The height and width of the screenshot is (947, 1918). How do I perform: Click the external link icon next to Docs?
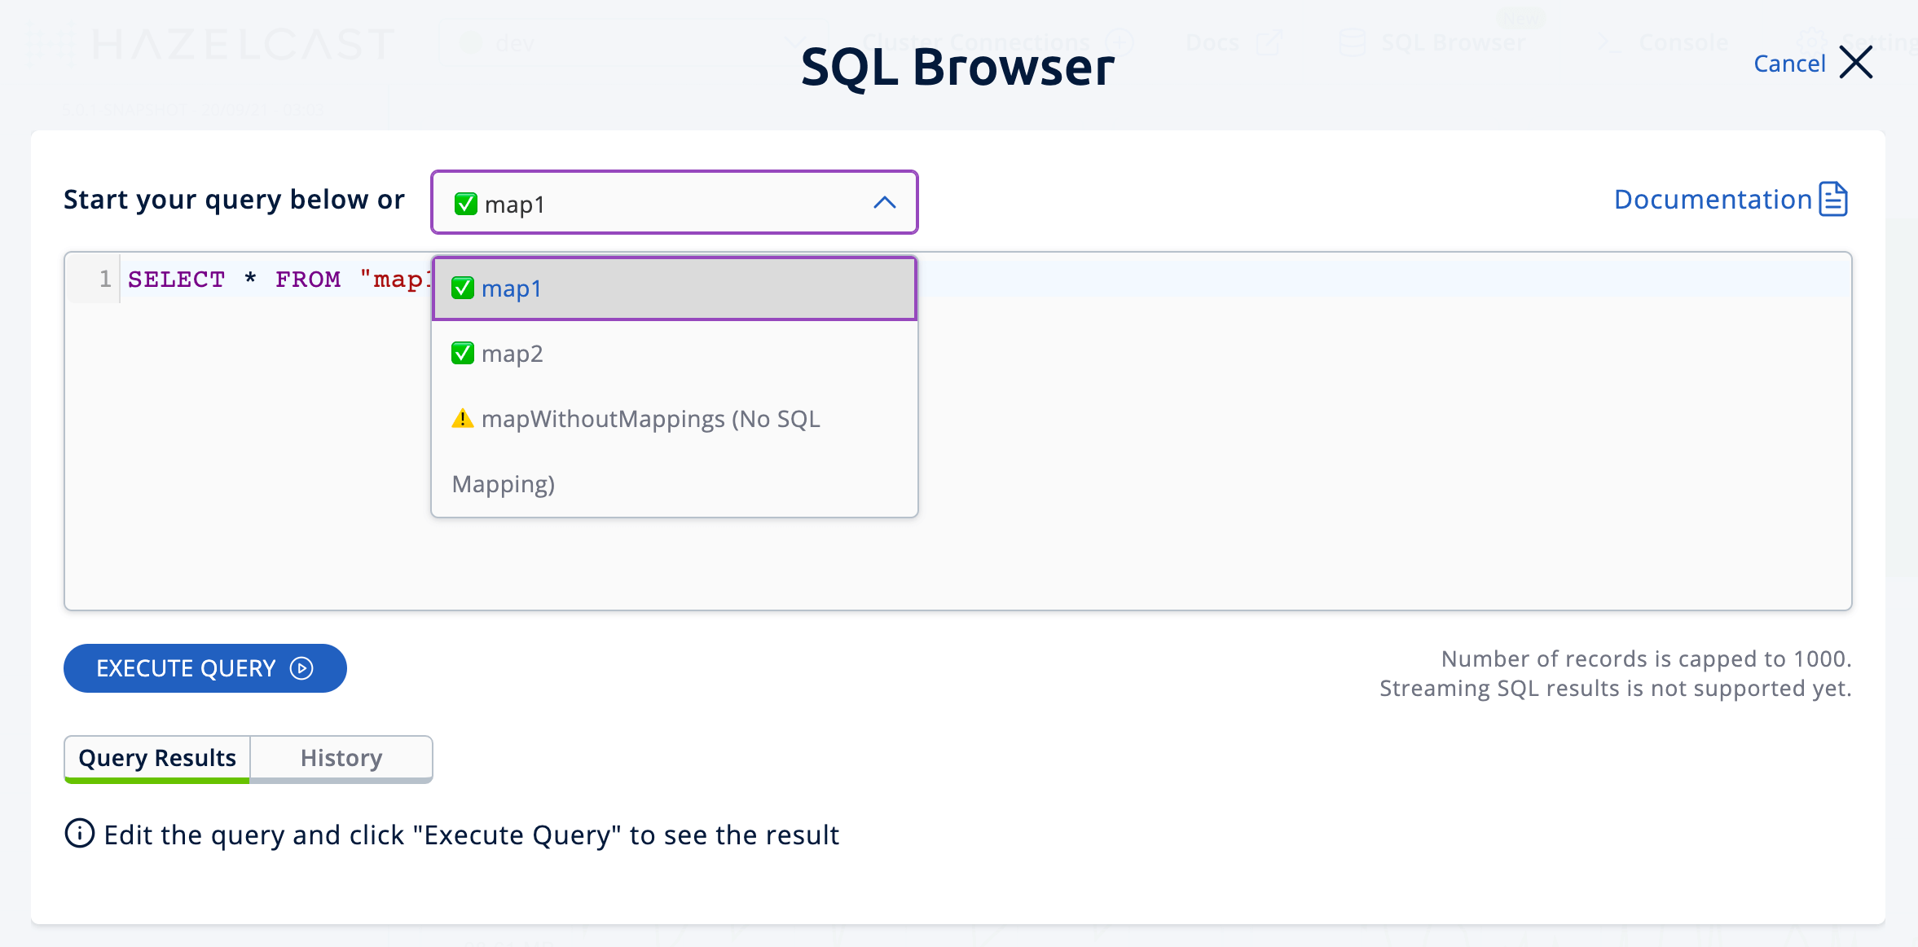[1270, 42]
